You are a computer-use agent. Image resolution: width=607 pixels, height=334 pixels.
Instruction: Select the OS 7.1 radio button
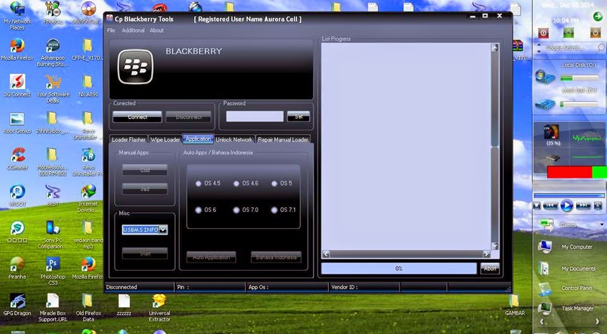tap(274, 210)
